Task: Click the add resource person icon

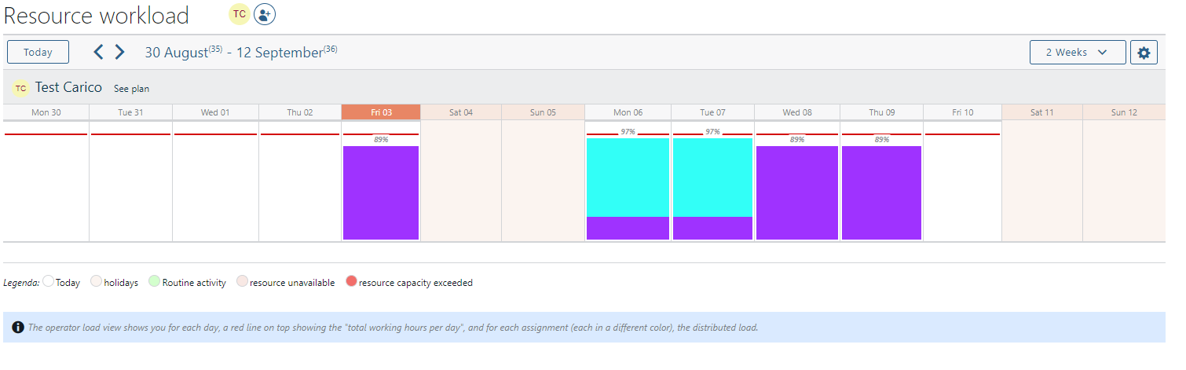Action: pyautogui.click(x=265, y=14)
